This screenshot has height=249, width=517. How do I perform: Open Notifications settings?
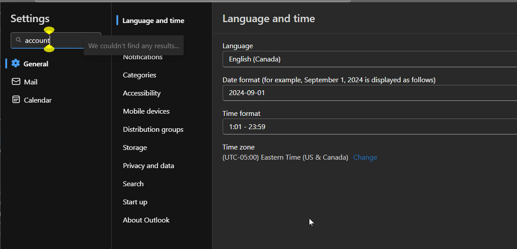point(143,57)
